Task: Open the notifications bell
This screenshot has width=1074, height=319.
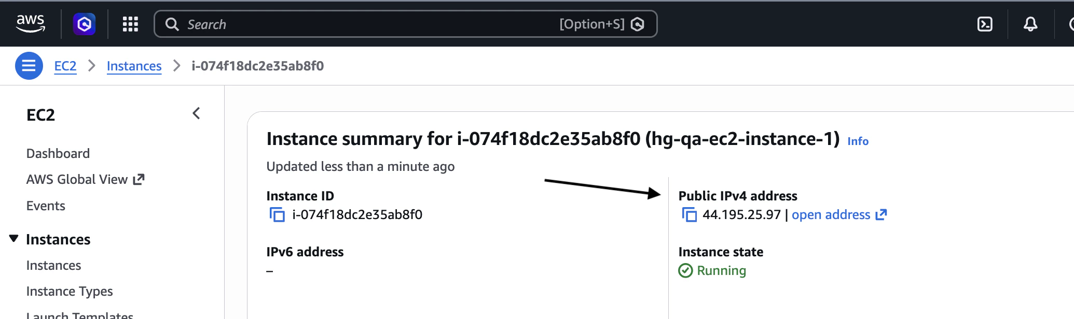Action: [x=1030, y=24]
